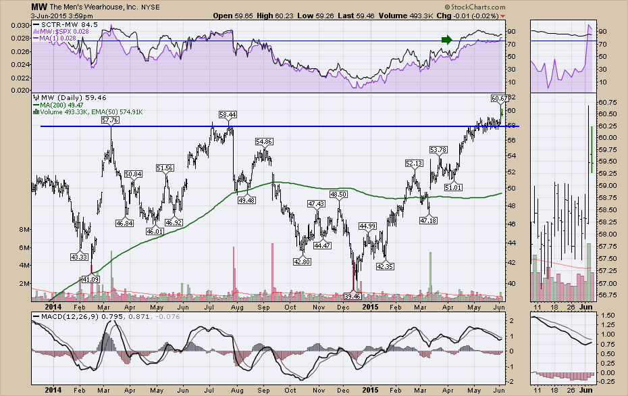Click the 49.48 price low label

click(x=246, y=200)
